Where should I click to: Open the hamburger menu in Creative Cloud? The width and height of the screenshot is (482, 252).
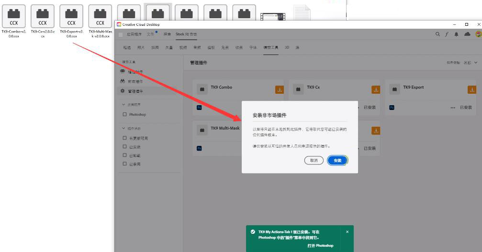[x=121, y=34]
